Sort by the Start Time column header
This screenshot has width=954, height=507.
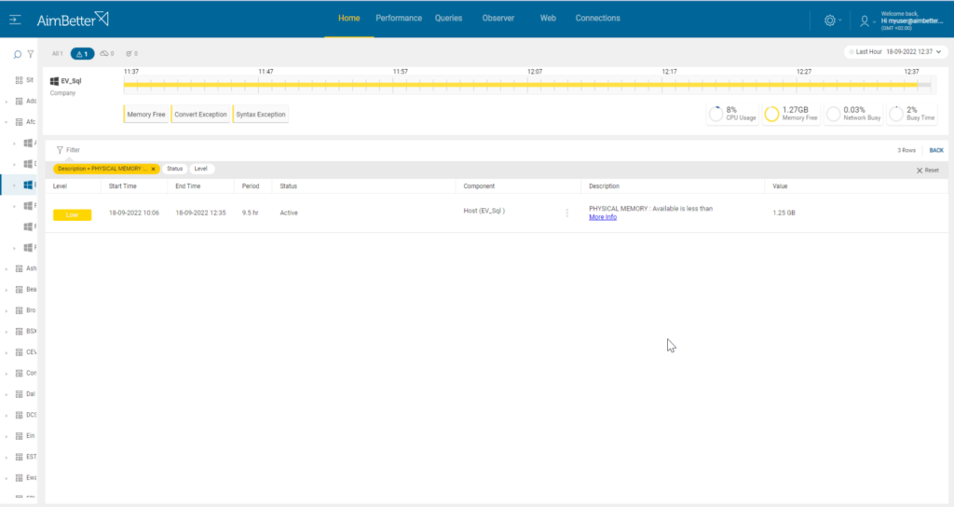(x=122, y=186)
